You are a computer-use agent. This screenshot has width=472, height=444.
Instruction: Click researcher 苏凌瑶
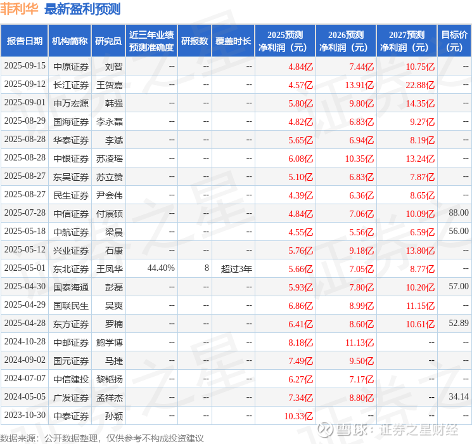110,159
